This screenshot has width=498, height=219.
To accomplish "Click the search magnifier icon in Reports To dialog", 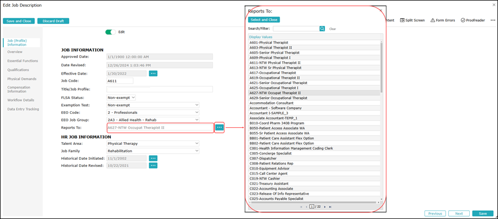I will 322,29.
